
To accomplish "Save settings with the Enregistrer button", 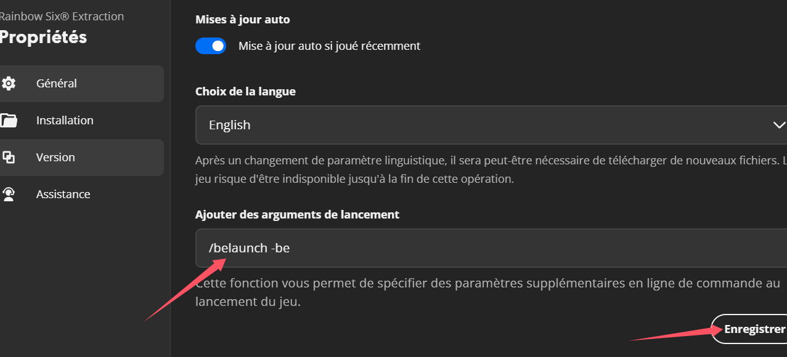I will 749,329.
